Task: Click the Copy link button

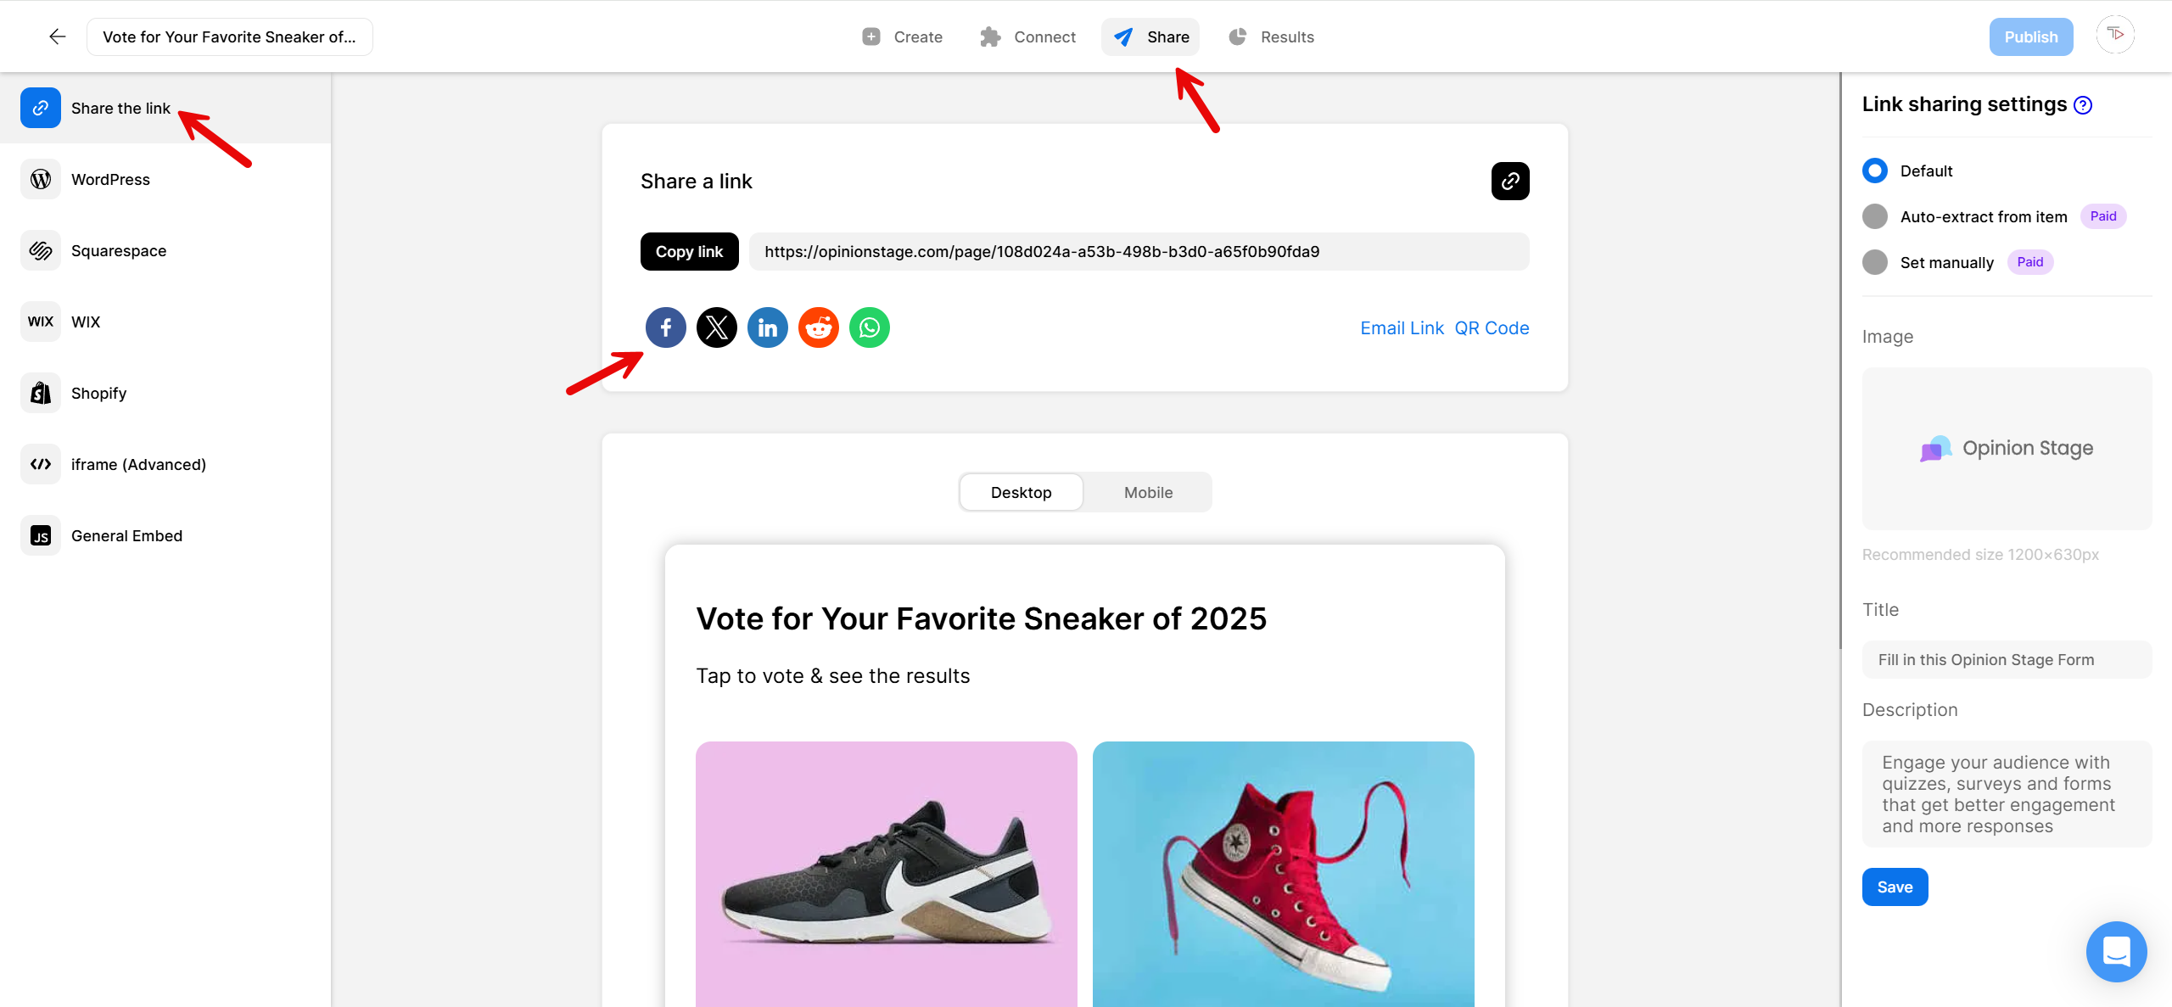Action: click(x=689, y=251)
